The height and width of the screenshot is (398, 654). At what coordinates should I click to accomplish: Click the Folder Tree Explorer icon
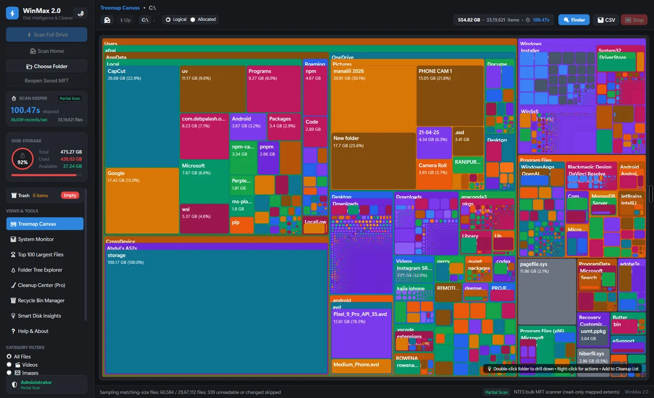pos(14,270)
